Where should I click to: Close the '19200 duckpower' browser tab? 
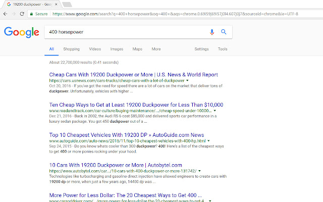click(56, 4)
